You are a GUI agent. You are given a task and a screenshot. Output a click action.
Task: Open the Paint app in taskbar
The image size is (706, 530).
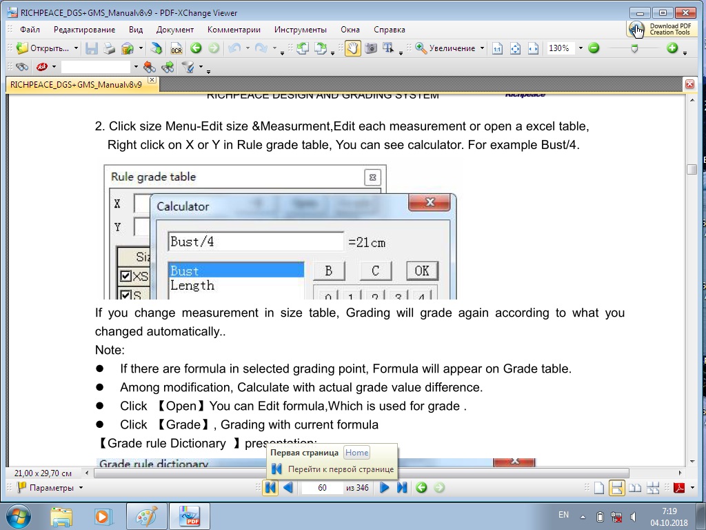point(146,516)
